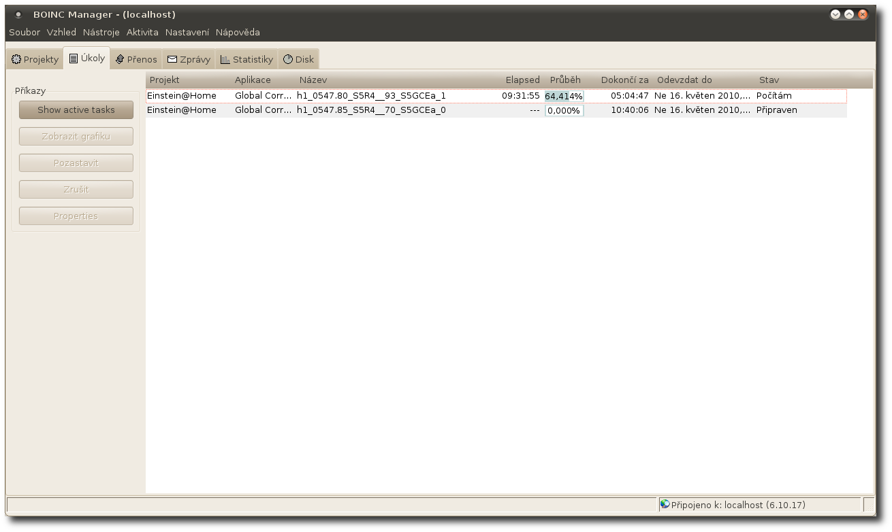Switch to the Projekty tab

pyautogui.click(x=35, y=60)
